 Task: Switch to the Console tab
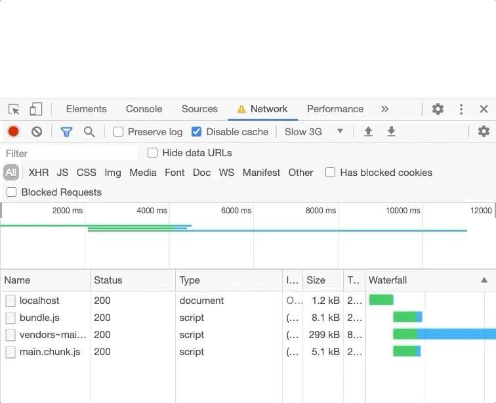click(144, 109)
